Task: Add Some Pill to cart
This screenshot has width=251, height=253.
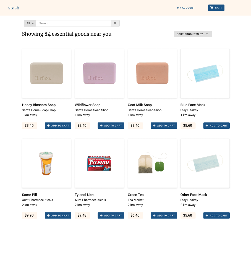Action: (x=58, y=215)
